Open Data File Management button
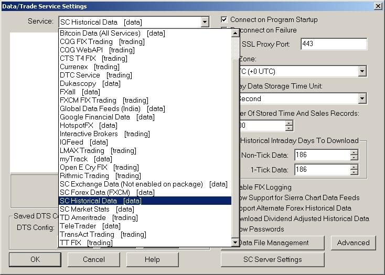385x275 pixels. click(282, 243)
